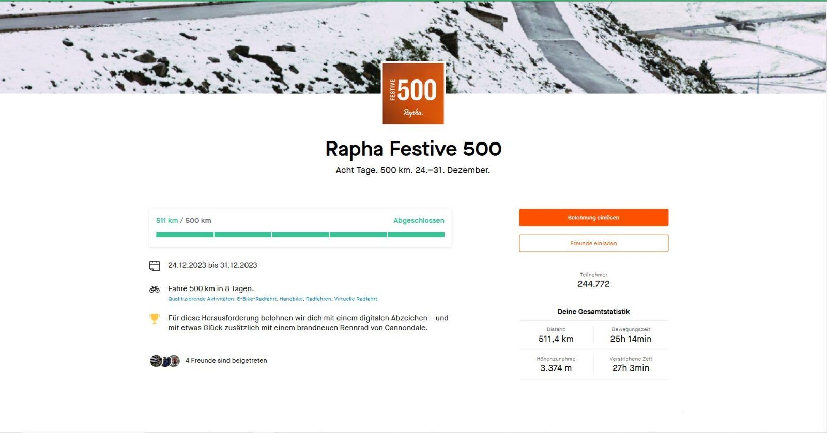Click the Freunde einladen button
Viewport: 827px width, 433px height.
click(x=593, y=244)
